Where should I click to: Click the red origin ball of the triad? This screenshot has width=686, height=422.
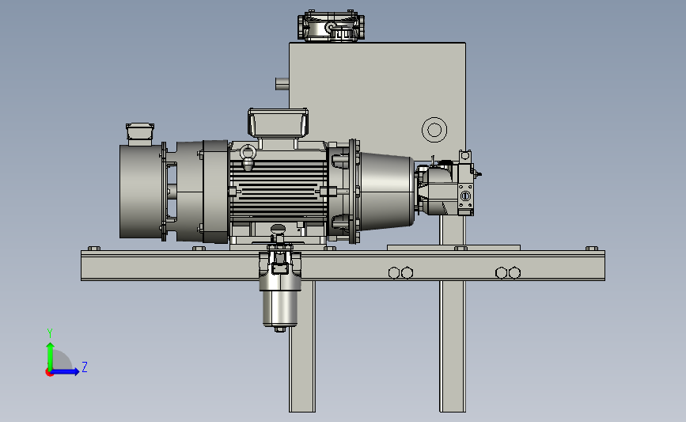(49, 373)
